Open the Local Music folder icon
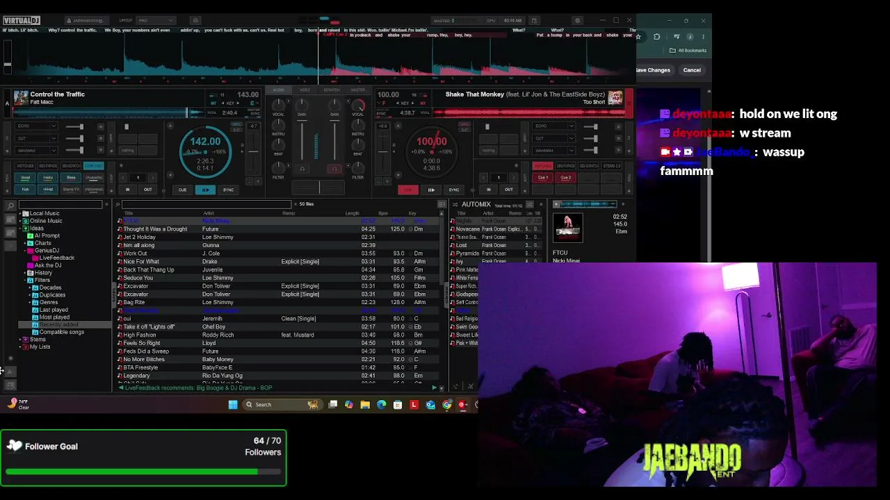This screenshot has width=890, height=500. click(26, 213)
